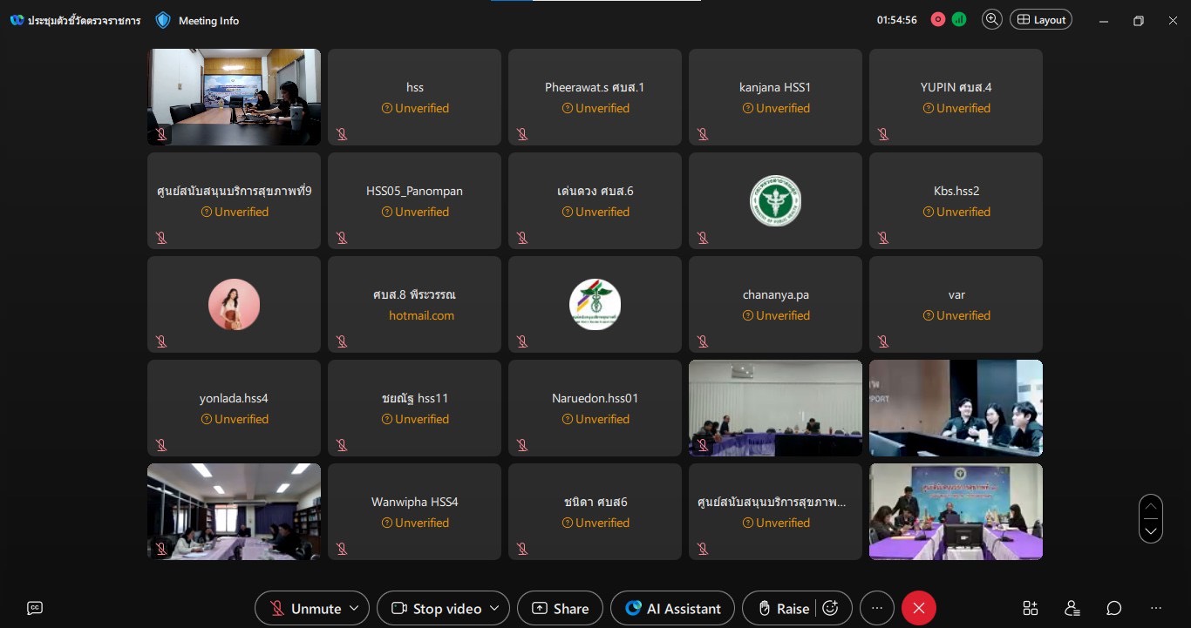Expand video options arrow next to Stop video

494,608
